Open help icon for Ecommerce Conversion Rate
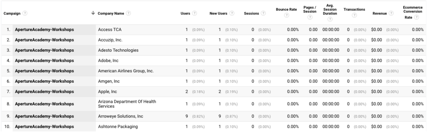Viewport: 427px width, 132px height. 416,17
